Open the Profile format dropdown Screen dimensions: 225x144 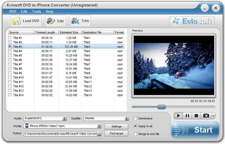(x=63, y=126)
